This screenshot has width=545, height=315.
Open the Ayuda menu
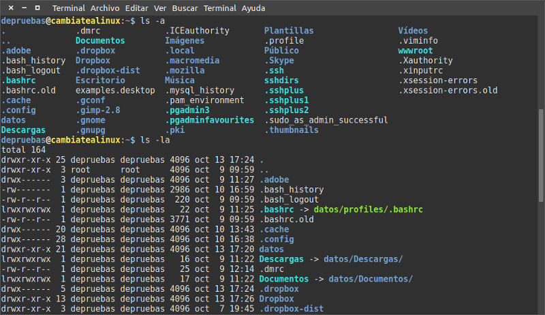(x=253, y=8)
